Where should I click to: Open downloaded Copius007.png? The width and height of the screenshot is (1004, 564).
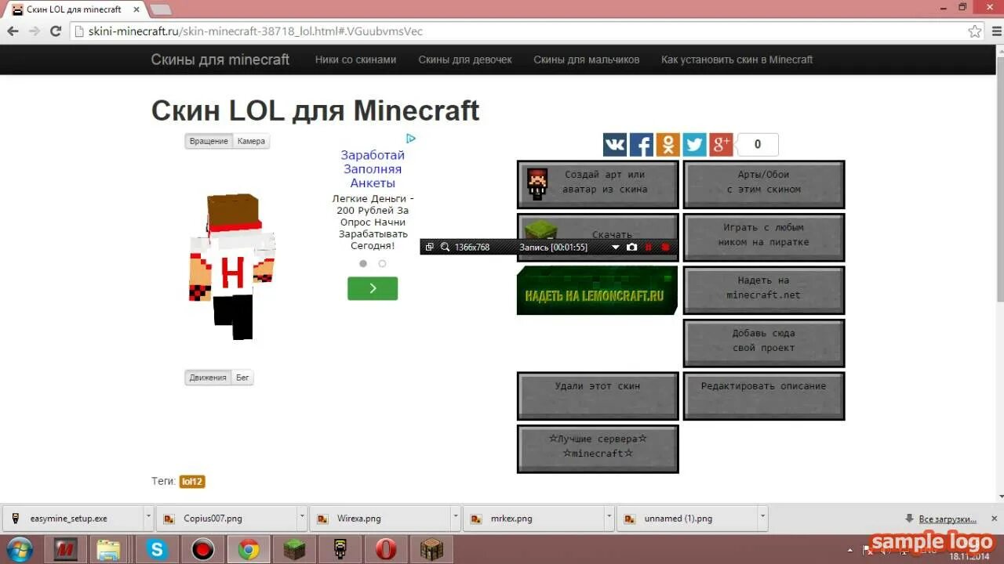tap(227, 519)
